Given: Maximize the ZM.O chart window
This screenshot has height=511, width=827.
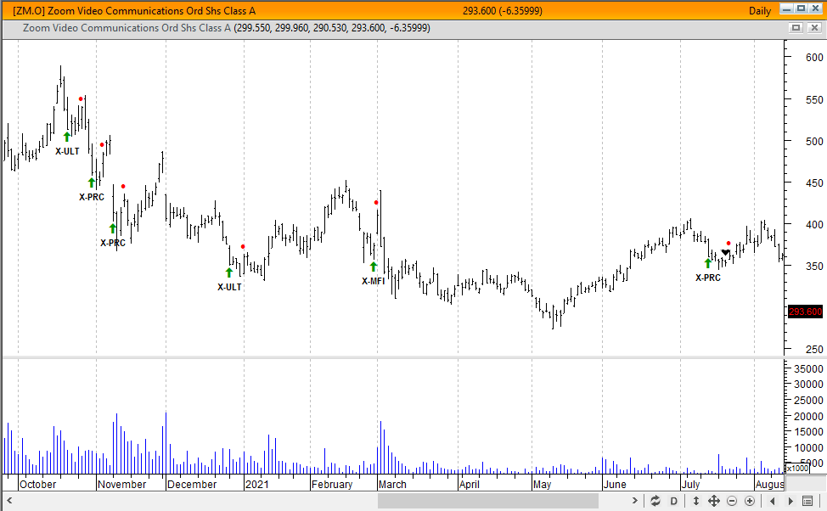Looking at the screenshot, I should click(x=802, y=9).
